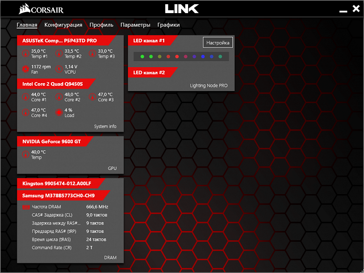The height and width of the screenshot is (273, 364).
Task: Minimize the Corsair Link window
Action: [343, 11]
